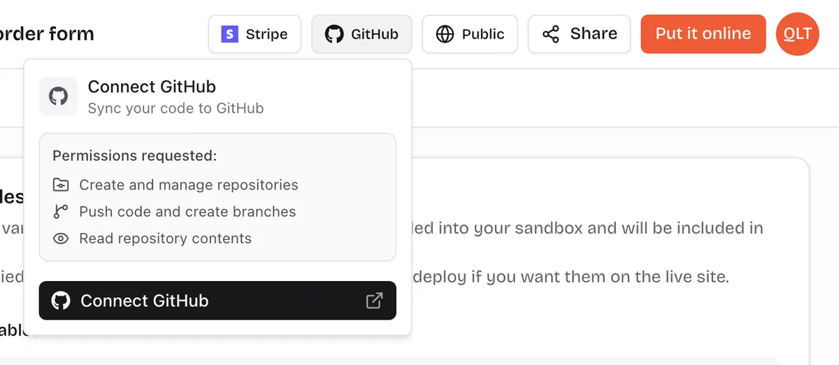The image size is (839, 365).
Task: Click the GitHub logo beside the Connect GitHub heading
Action: pos(59,96)
